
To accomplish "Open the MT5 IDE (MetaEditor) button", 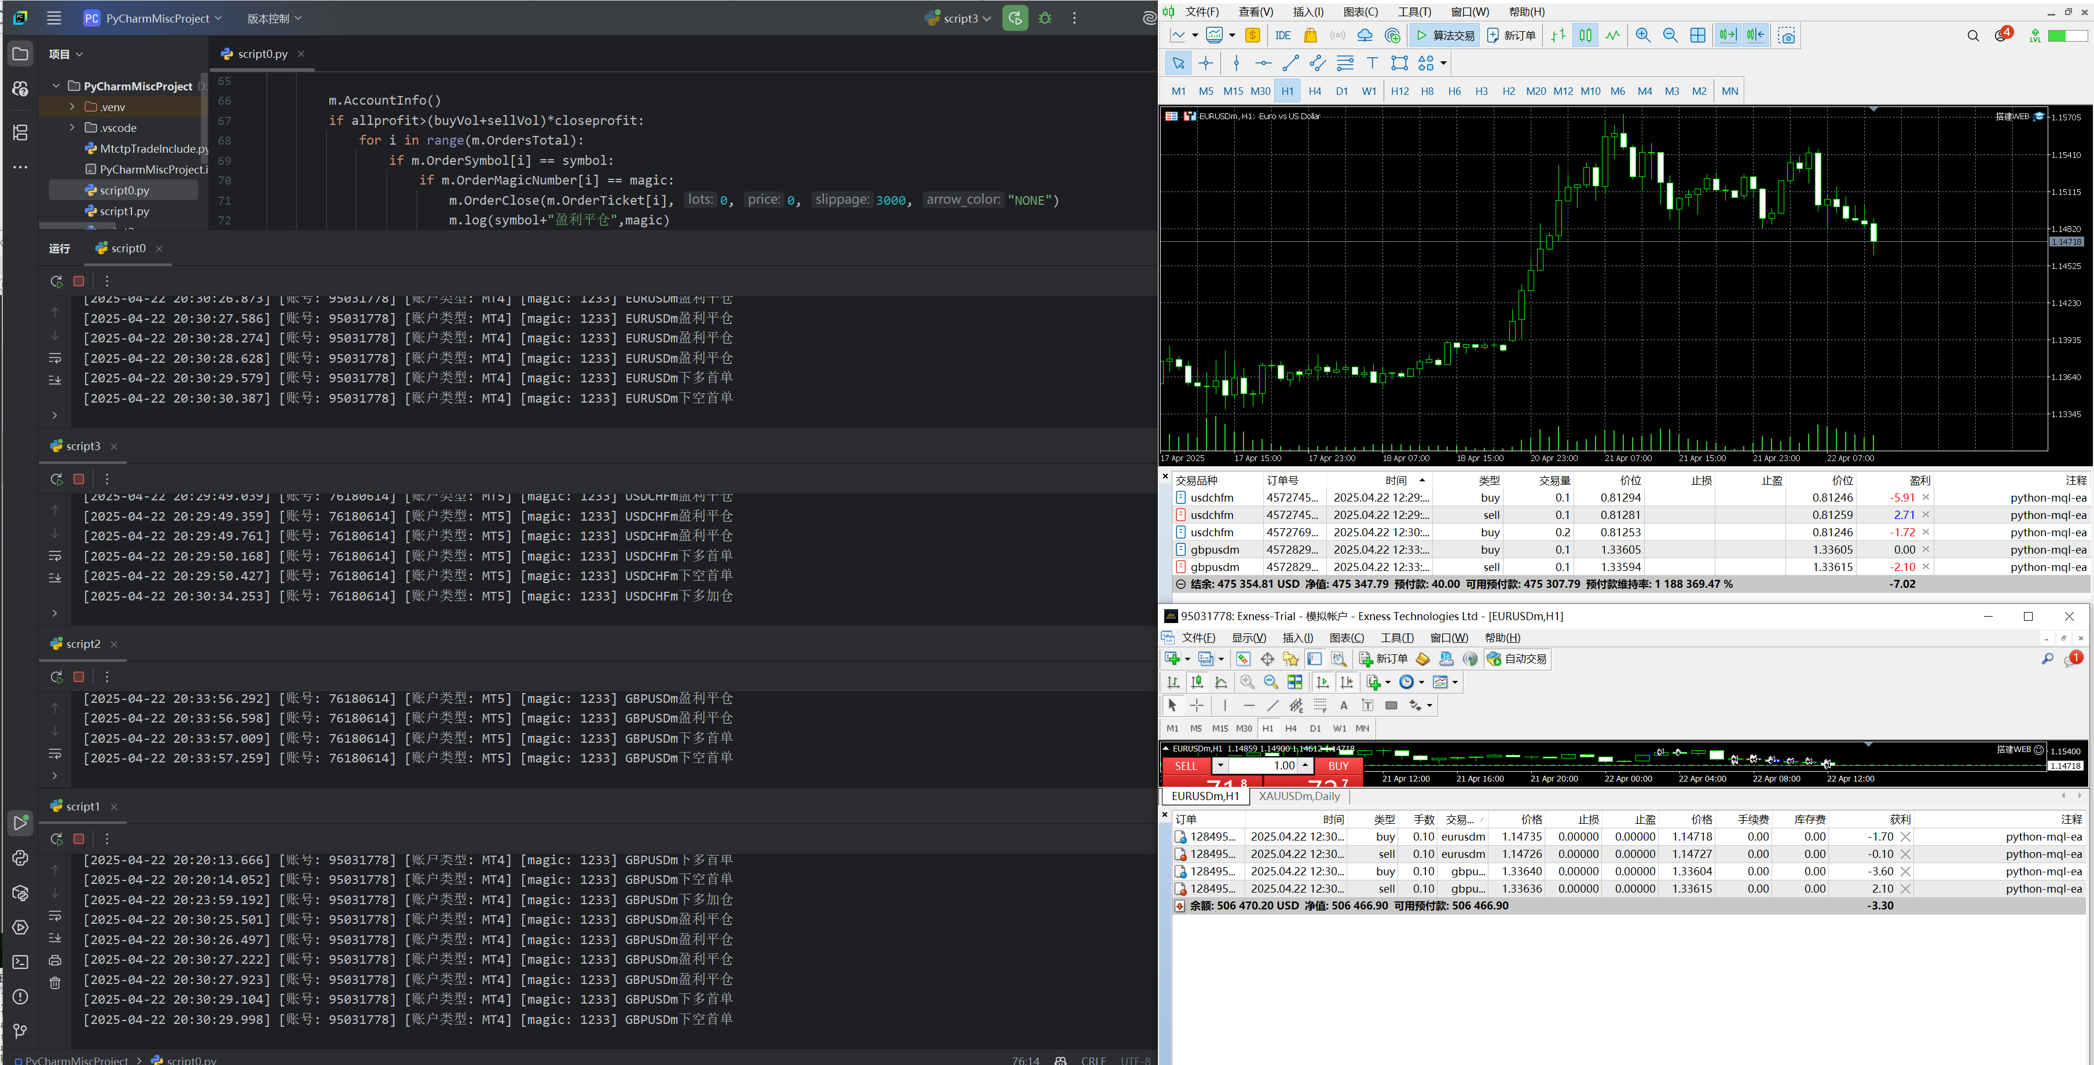I will tap(1283, 35).
